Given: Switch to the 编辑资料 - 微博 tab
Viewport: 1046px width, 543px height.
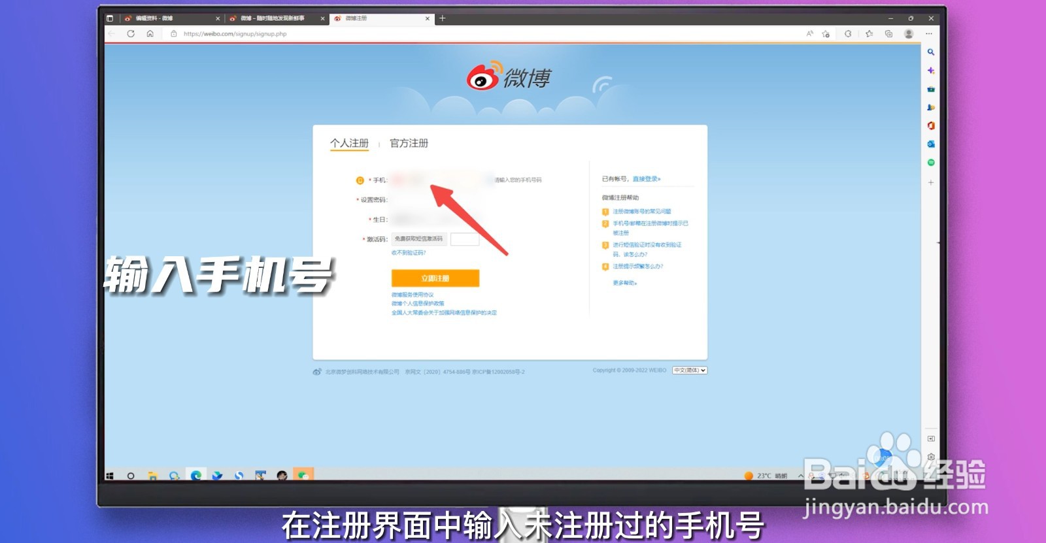Looking at the screenshot, I should [x=171, y=18].
